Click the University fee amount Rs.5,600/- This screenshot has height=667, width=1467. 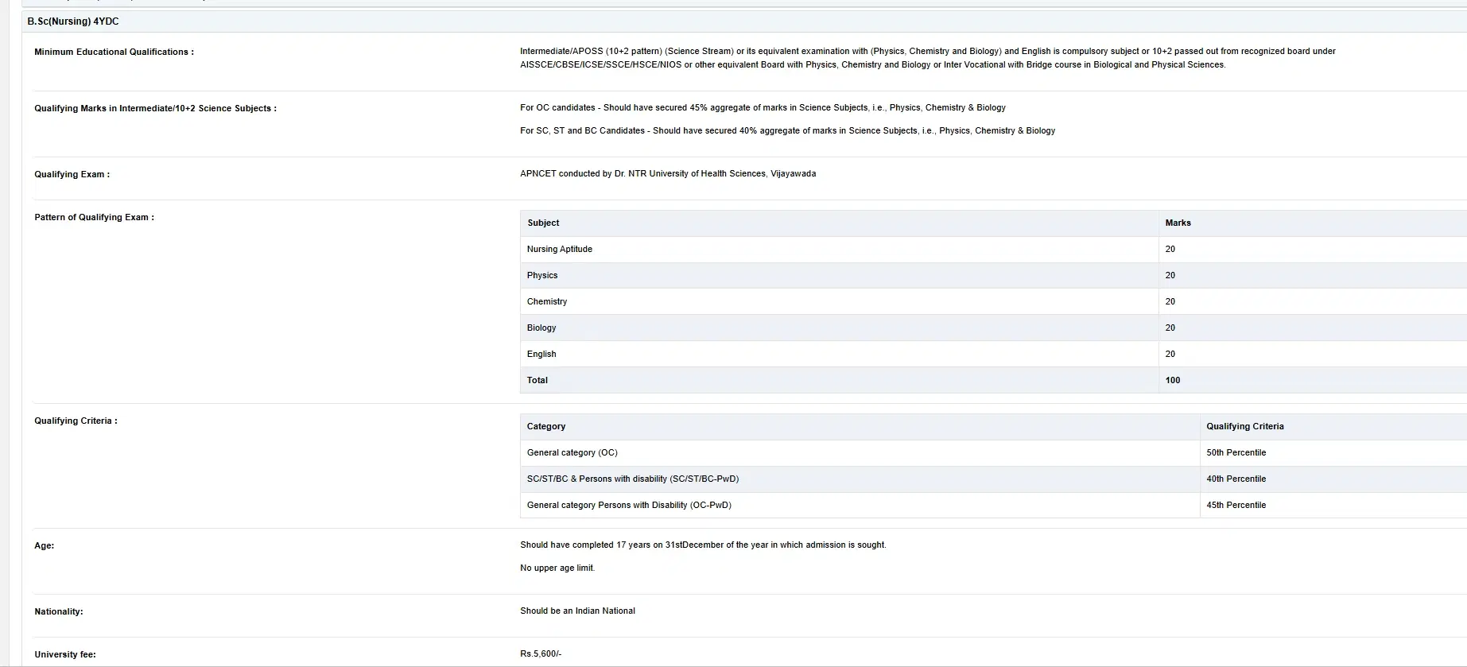540,654
